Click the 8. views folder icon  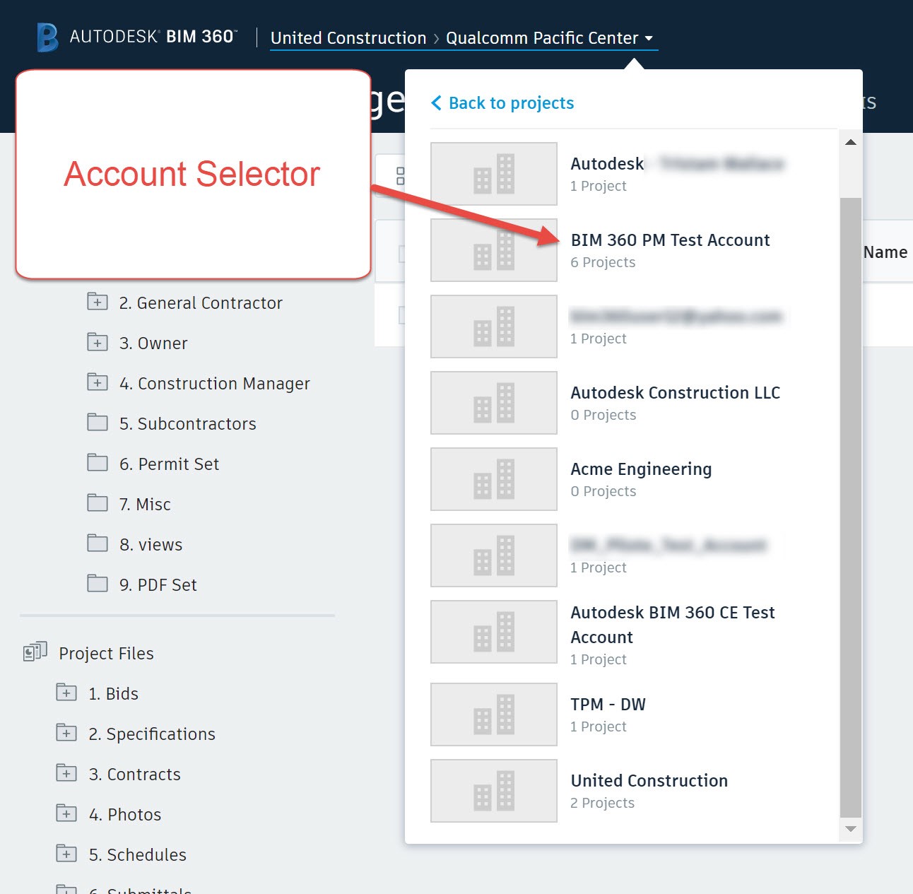(x=98, y=543)
